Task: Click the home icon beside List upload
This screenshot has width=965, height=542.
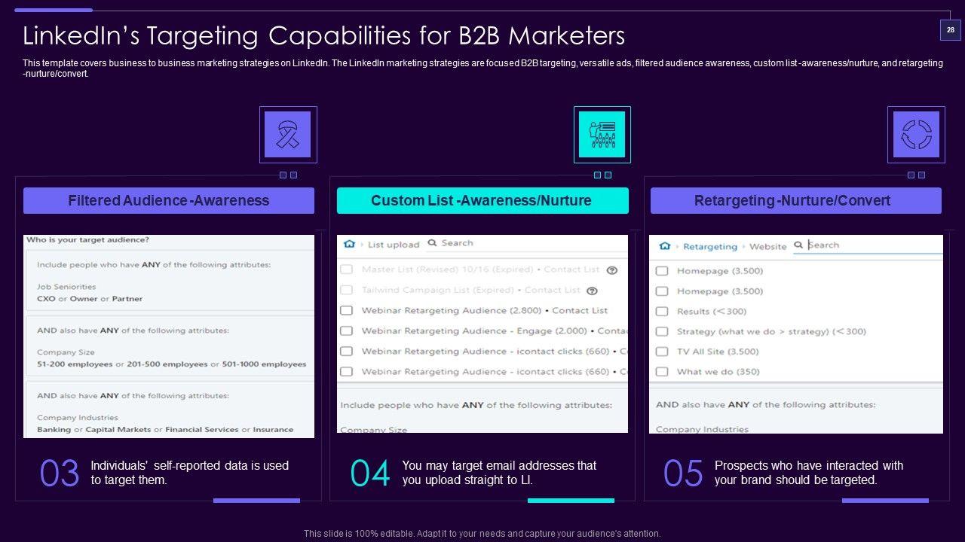Action: tap(349, 244)
